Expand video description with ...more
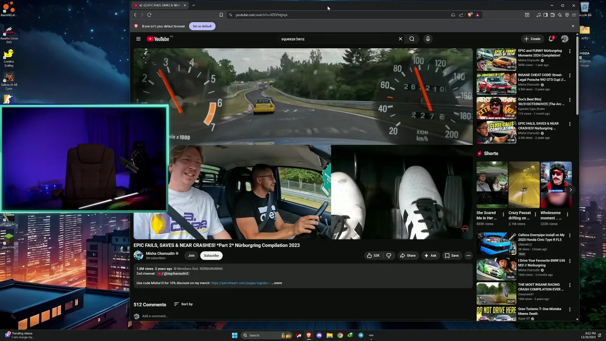 click(277, 283)
